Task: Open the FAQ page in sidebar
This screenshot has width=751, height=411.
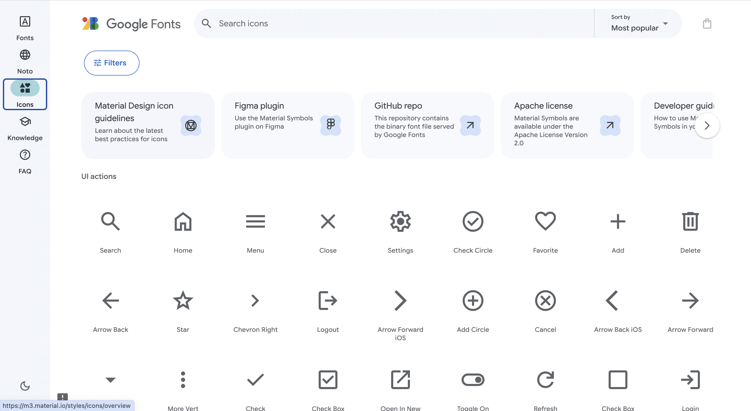Action: tap(25, 162)
